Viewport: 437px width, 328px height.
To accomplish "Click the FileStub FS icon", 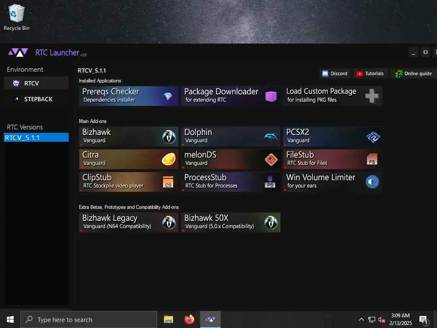I will (372, 159).
